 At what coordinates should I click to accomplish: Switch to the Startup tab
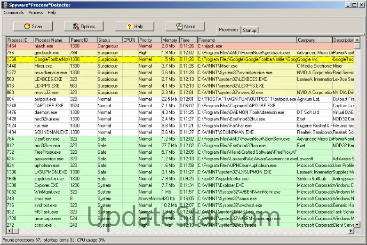point(249,30)
